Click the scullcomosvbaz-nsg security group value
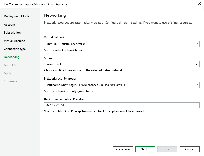 click(x=86, y=85)
